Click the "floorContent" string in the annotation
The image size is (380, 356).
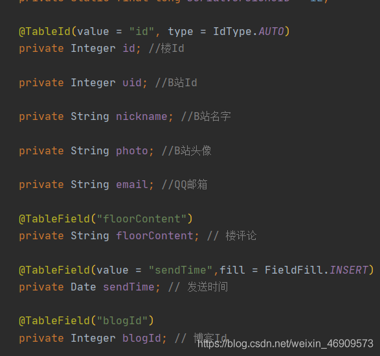click(142, 219)
